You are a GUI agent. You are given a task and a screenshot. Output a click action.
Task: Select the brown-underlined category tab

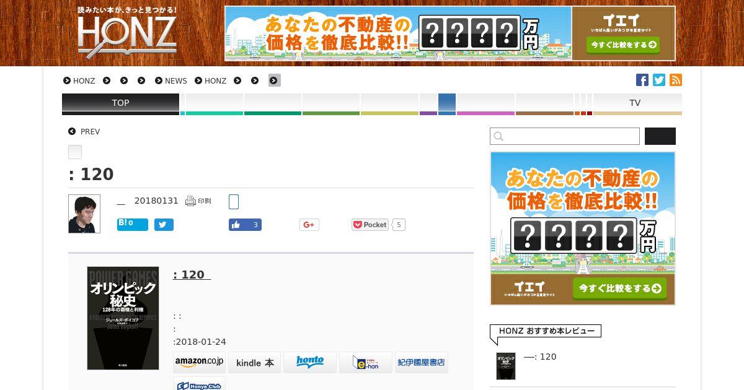point(544,104)
